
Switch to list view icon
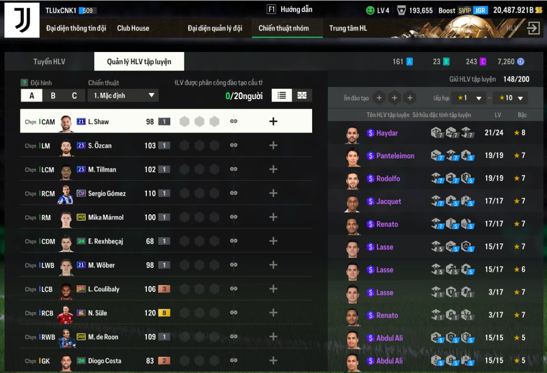(282, 96)
